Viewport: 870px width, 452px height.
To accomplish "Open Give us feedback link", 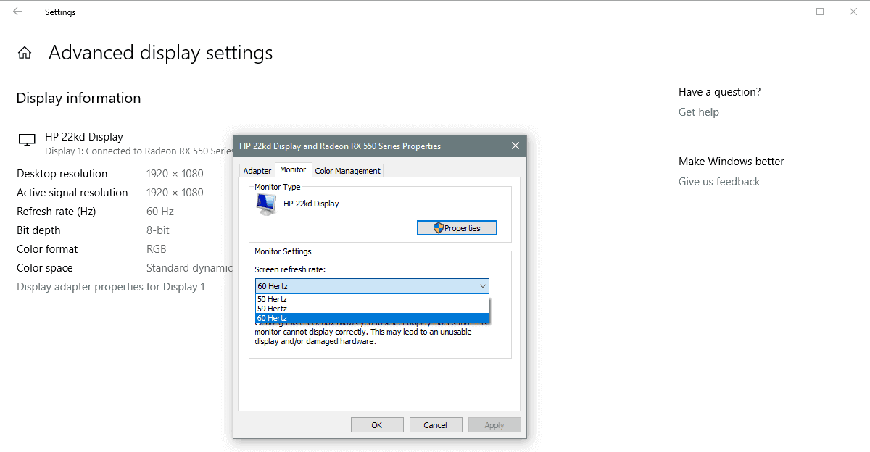I will click(x=719, y=182).
